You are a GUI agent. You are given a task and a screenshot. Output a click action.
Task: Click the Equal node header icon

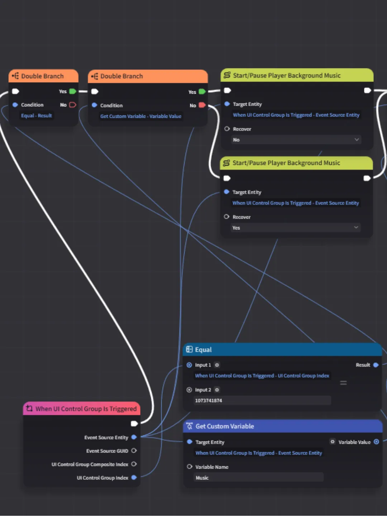(x=189, y=349)
